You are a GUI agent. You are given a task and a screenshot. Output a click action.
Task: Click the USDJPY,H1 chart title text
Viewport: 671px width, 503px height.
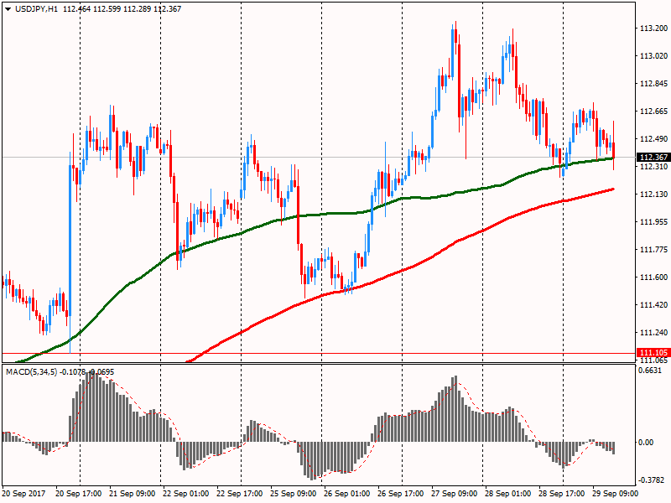(x=37, y=8)
